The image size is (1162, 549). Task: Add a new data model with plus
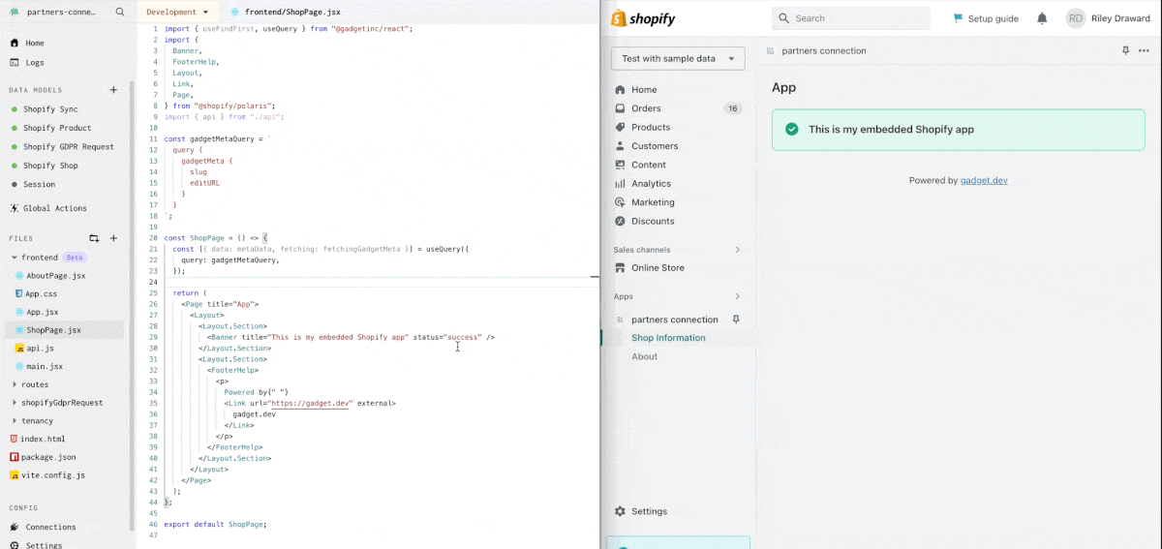(x=113, y=90)
